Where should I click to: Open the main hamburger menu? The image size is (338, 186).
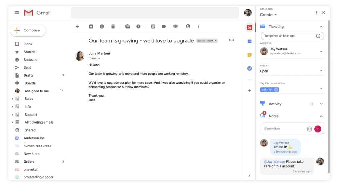17,13
